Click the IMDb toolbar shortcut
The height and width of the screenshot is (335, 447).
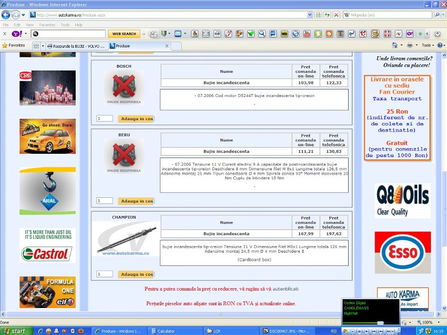pos(284,34)
